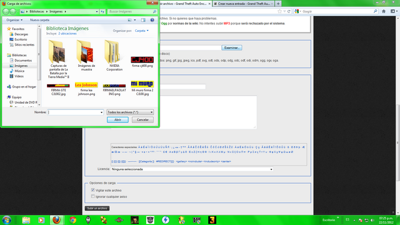
Task: Click the Nombre file name input field
Action: tap(74, 112)
